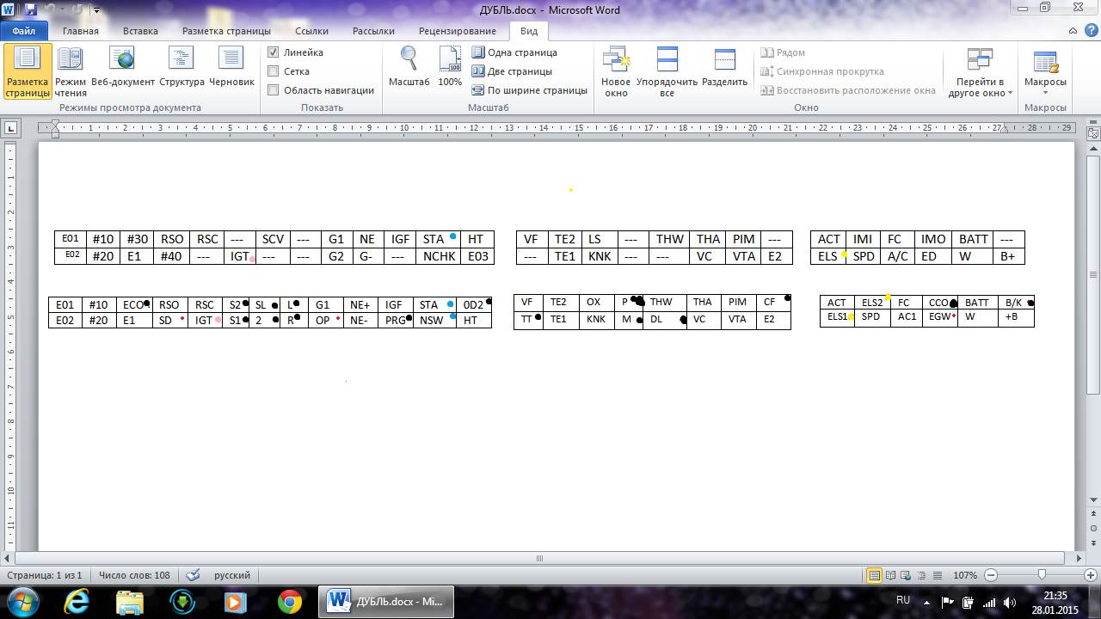Click По ширине страницы button
The width and height of the screenshot is (1101, 619).
pos(530,90)
